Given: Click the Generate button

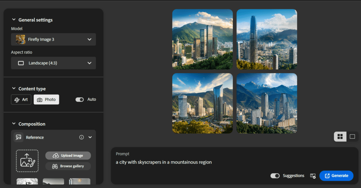Looking at the screenshot, I should (336, 176).
